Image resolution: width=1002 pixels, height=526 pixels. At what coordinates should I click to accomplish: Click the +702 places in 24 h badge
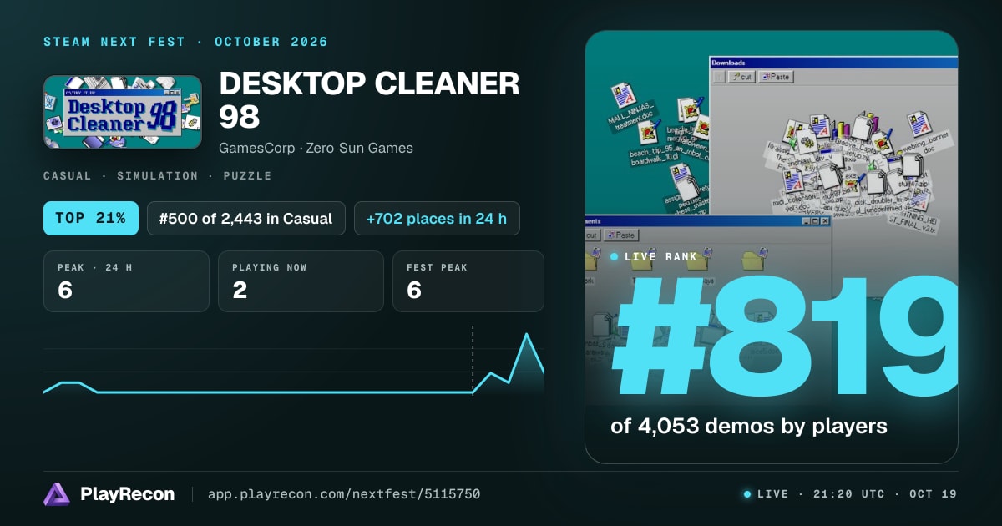(x=437, y=219)
